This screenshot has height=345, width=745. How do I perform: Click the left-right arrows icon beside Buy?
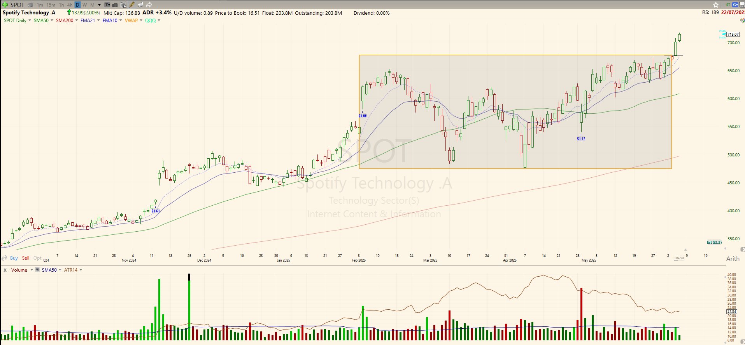pyautogui.click(x=5, y=258)
